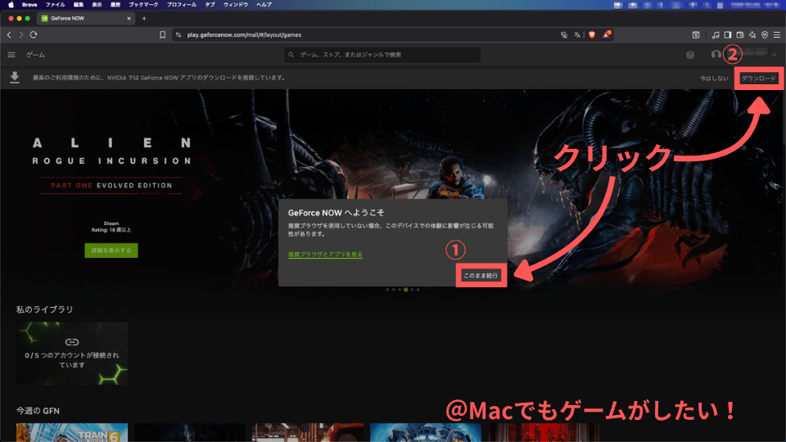The image size is (786, 442).
Task: Click the translate page icon
Action: (x=578, y=35)
